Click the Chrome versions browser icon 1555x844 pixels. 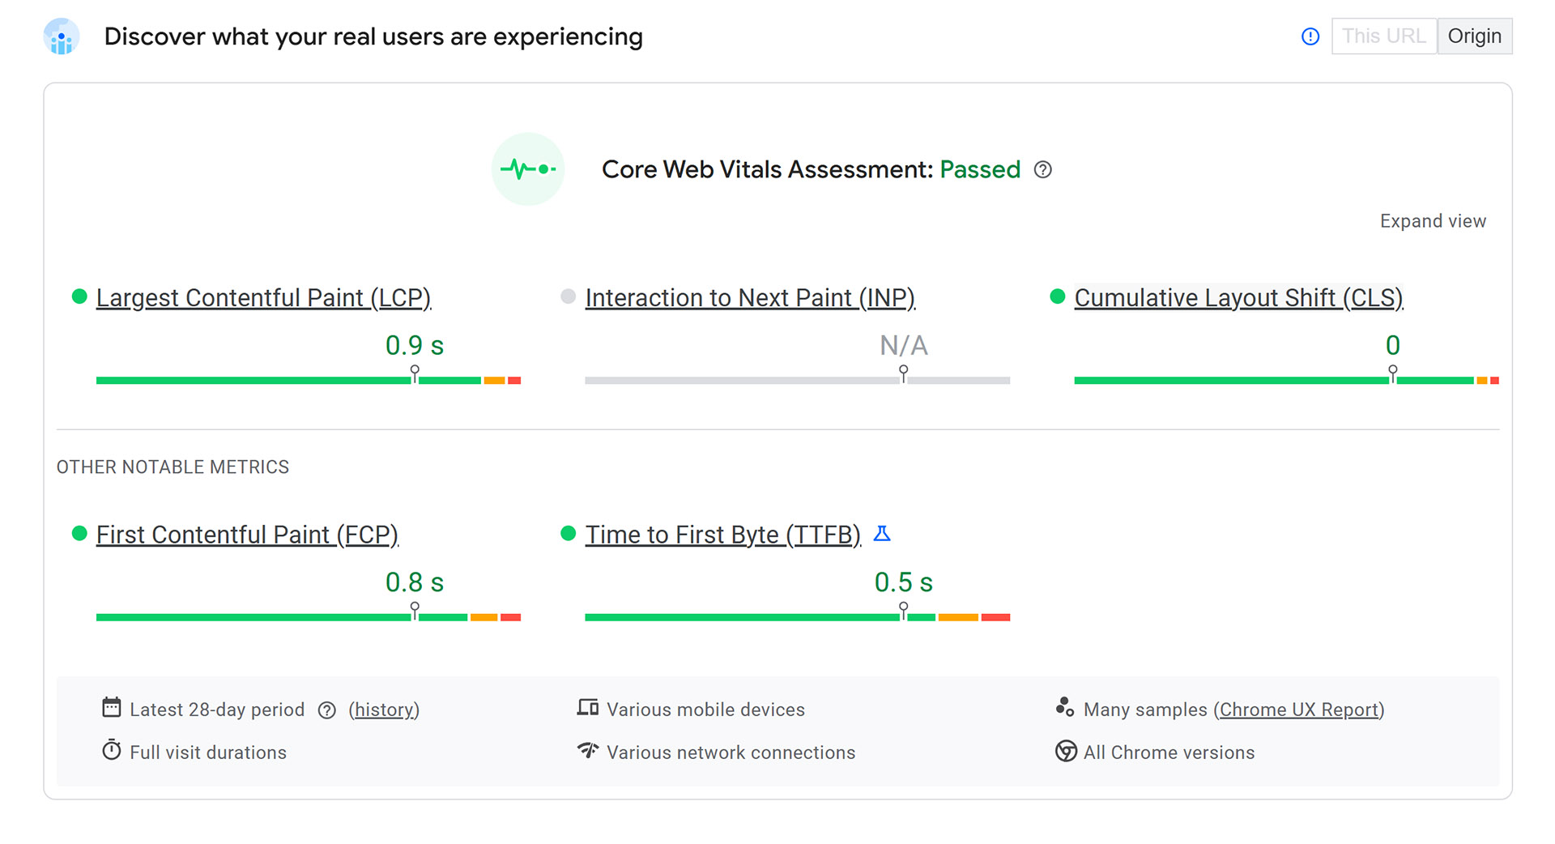[x=1066, y=752]
